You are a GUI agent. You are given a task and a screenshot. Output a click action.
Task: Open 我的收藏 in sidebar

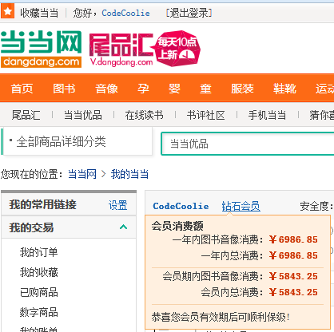tap(39, 272)
